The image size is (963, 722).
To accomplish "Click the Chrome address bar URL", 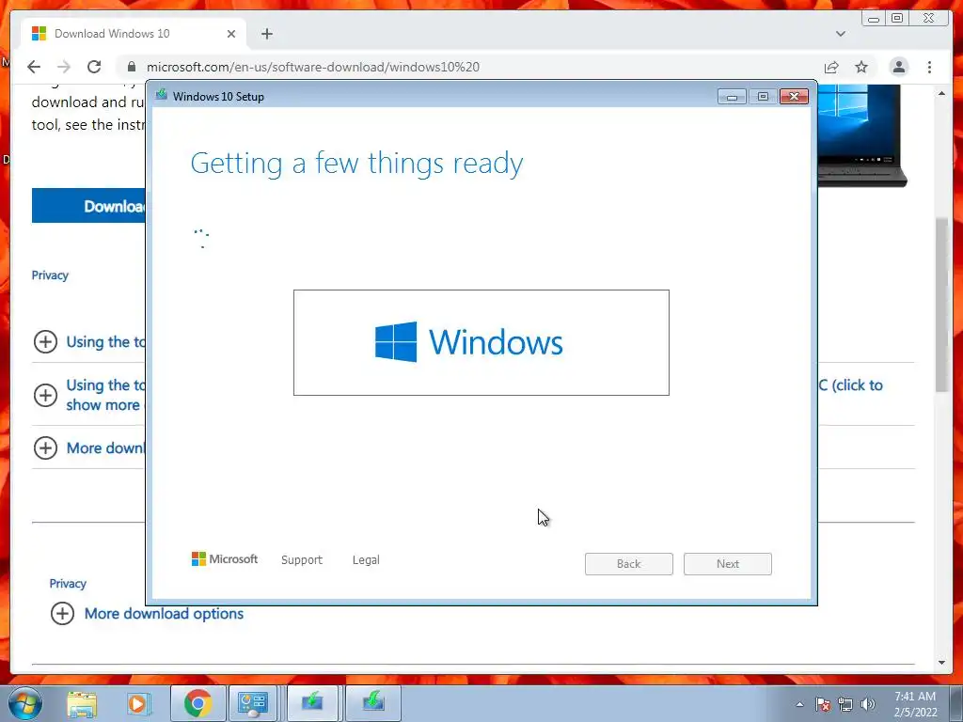I will tap(312, 67).
